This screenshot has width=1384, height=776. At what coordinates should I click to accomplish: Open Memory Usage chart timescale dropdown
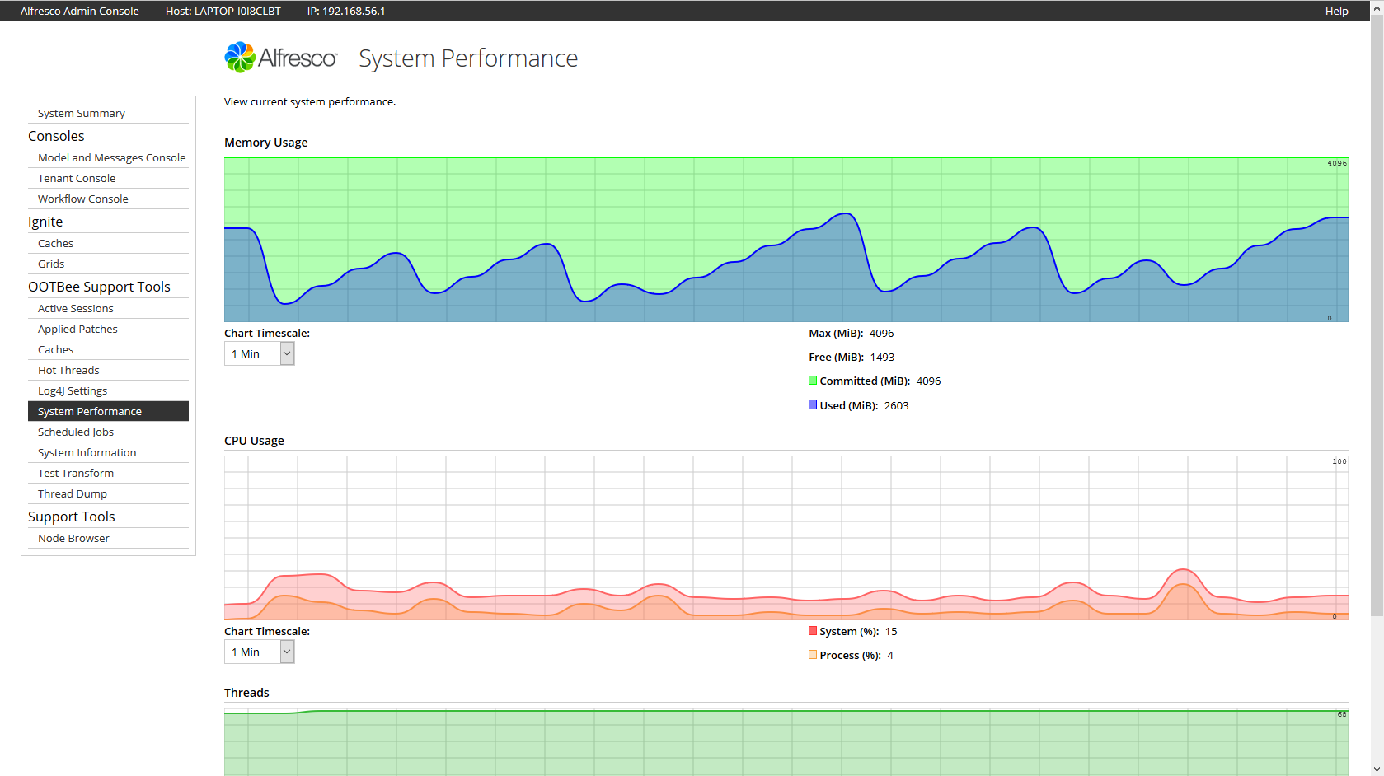click(259, 353)
